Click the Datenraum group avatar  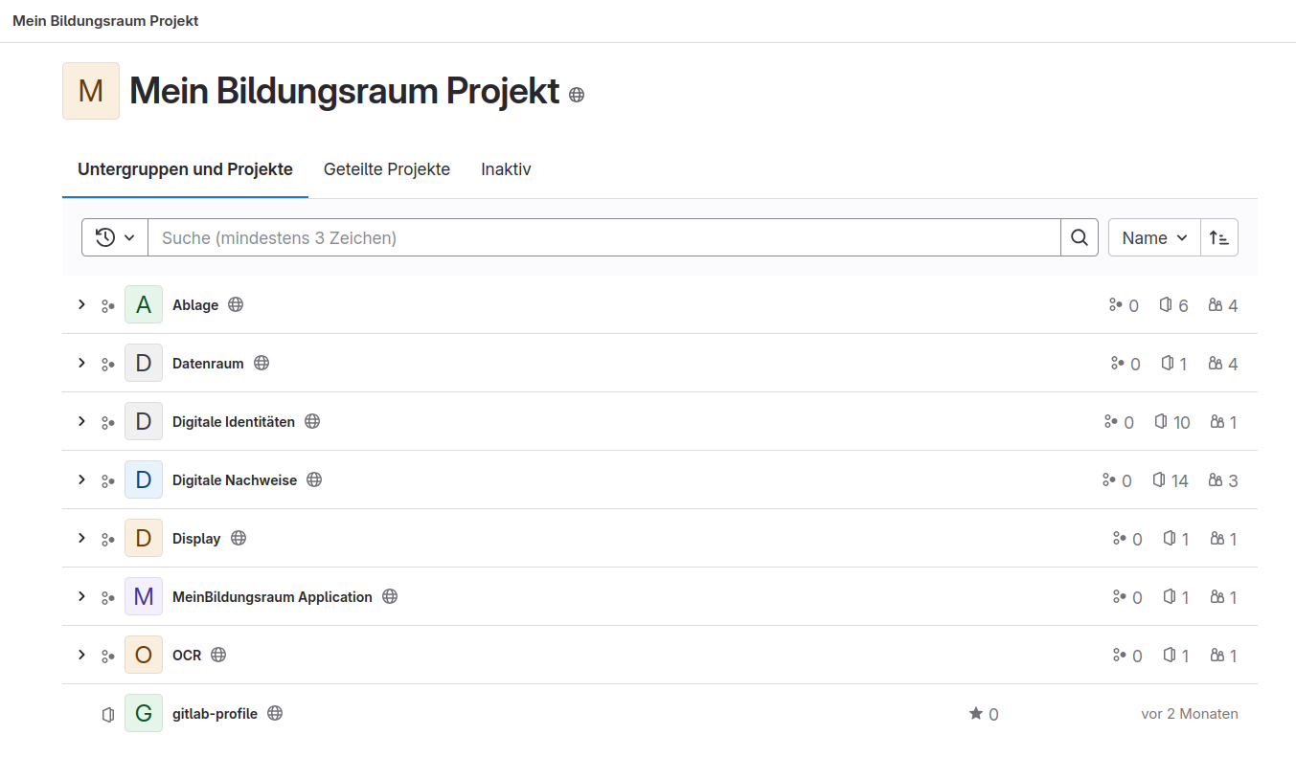pyautogui.click(x=144, y=364)
